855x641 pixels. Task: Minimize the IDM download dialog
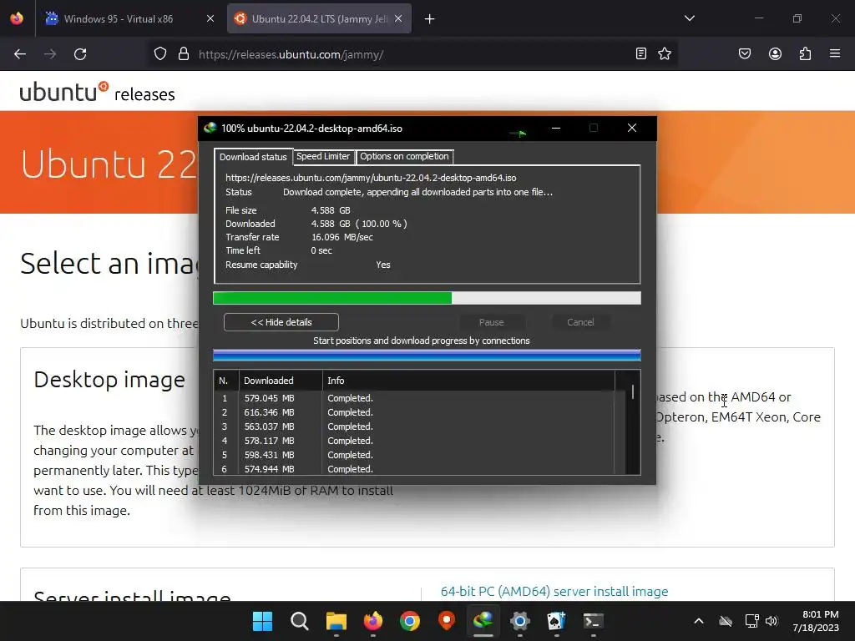click(x=556, y=128)
